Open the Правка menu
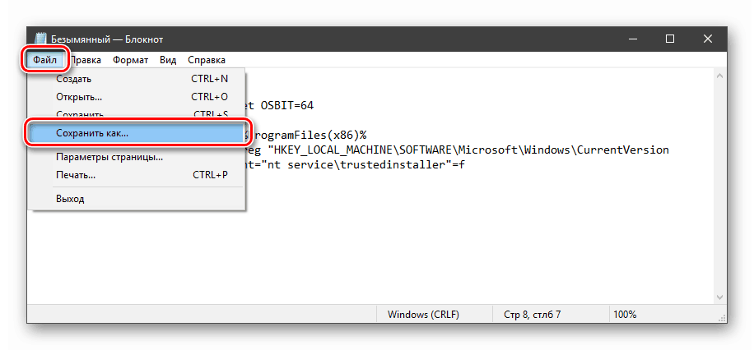The image size is (754, 350). (85, 60)
